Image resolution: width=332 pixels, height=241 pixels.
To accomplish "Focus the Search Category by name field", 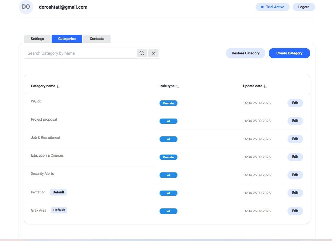I will 80,53.
